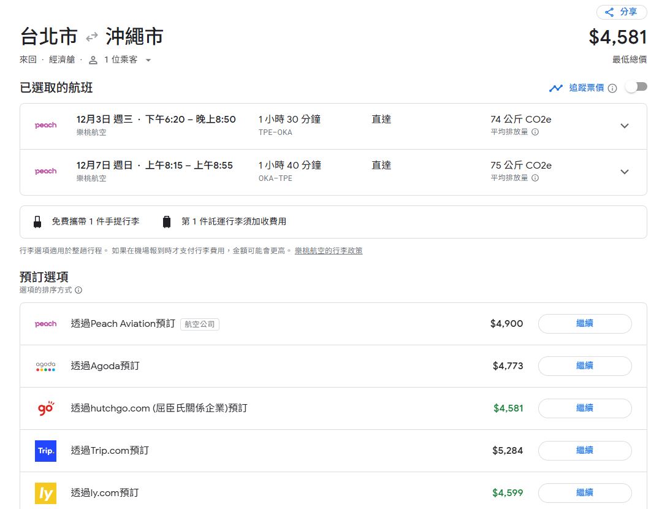
Task: Click the Agoda logo
Action: [46, 366]
